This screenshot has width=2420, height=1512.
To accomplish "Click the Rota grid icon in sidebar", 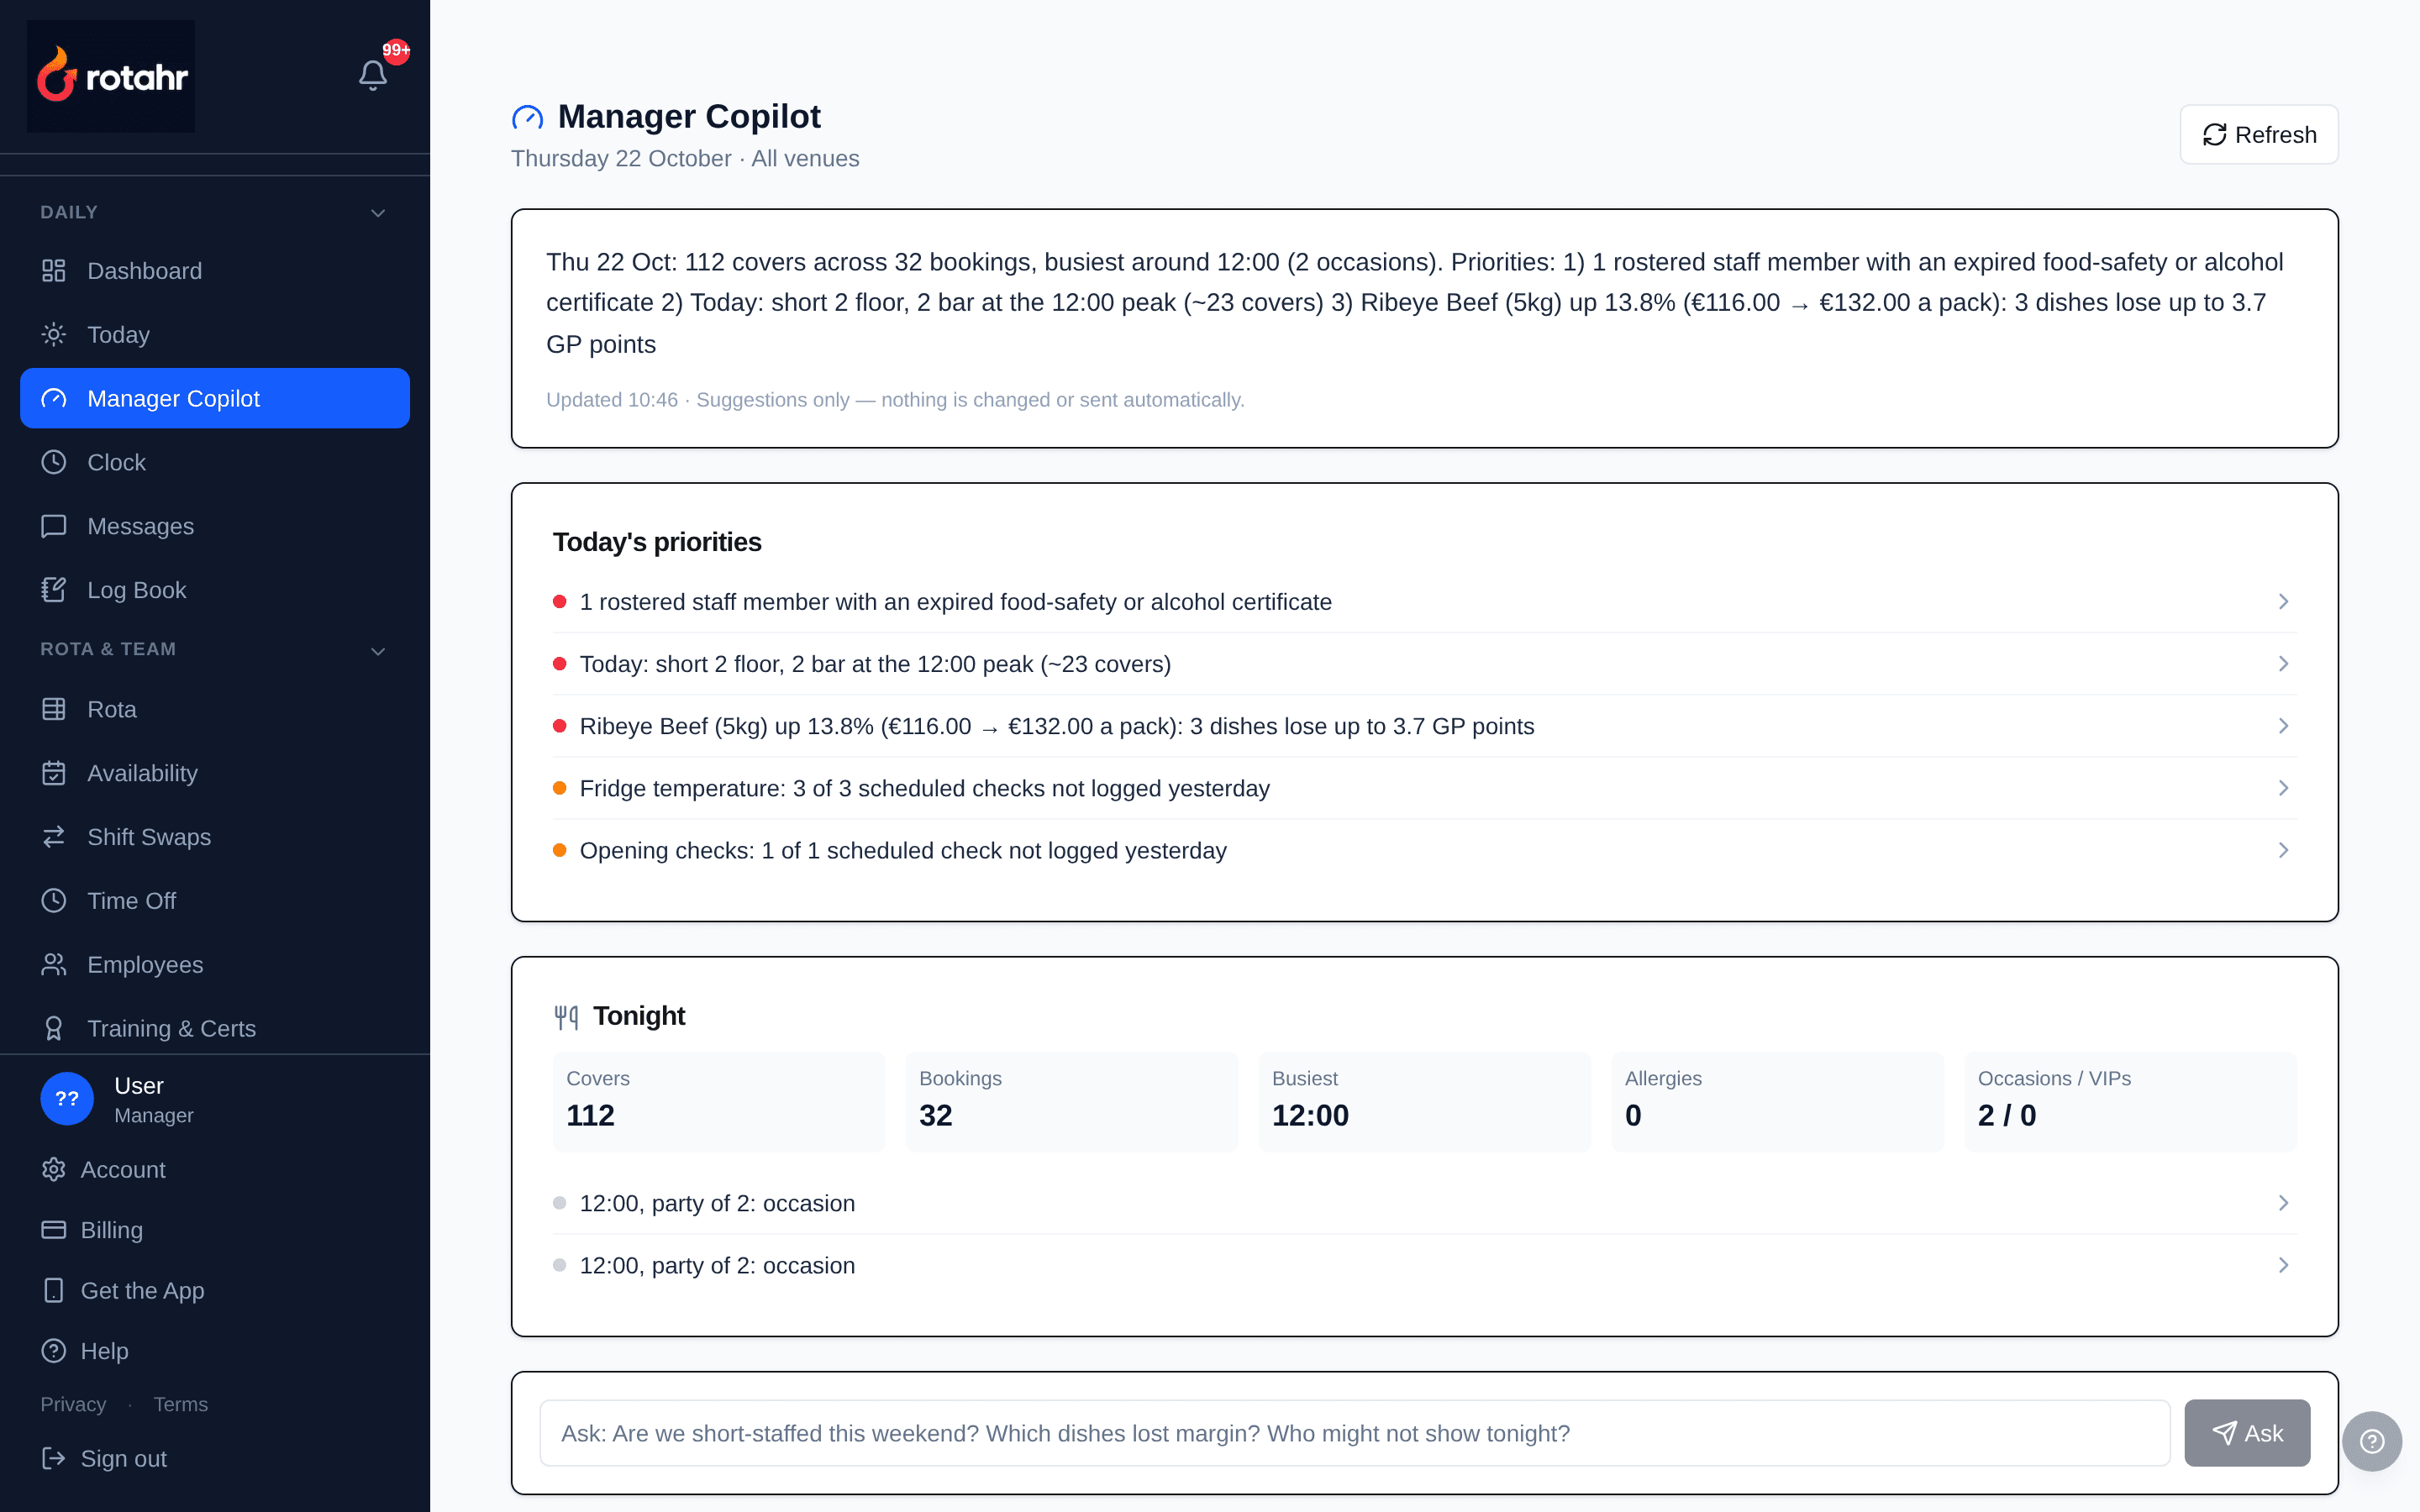I will (54, 710).
